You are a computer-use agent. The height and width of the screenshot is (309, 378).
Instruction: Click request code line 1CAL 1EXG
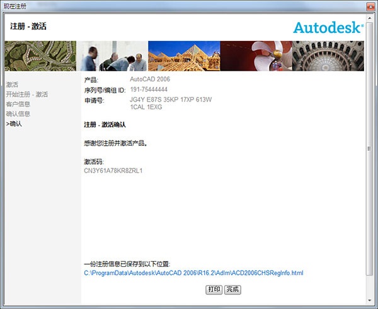146,107
